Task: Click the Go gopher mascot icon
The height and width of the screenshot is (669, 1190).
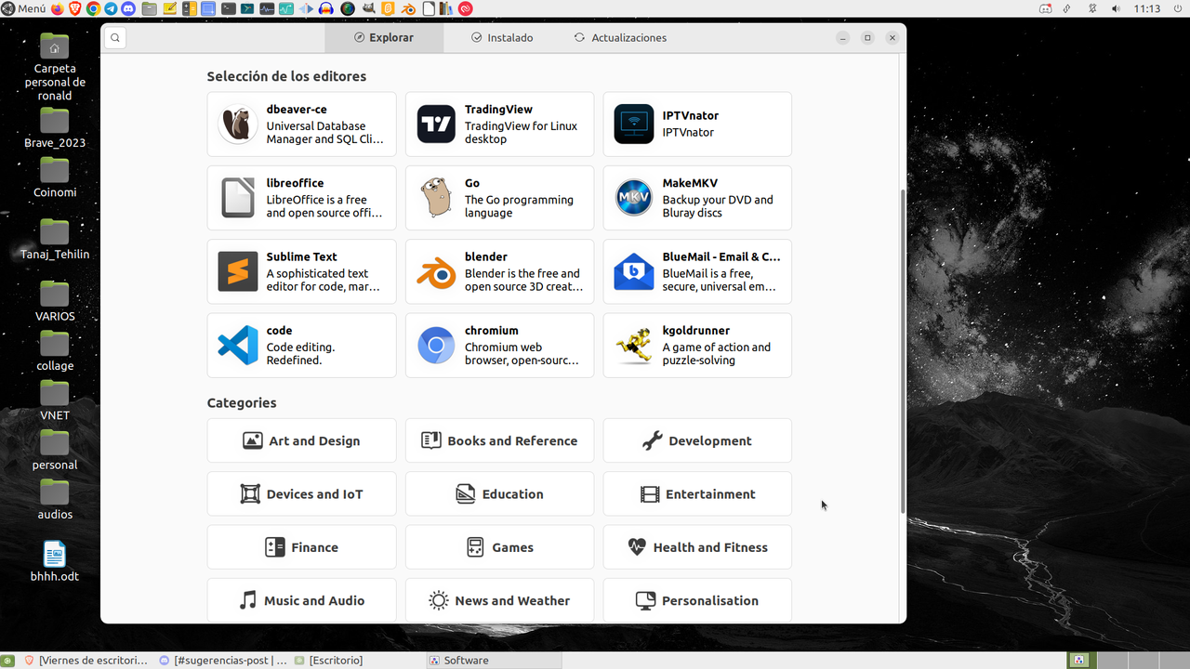Action: click(436, 198)
